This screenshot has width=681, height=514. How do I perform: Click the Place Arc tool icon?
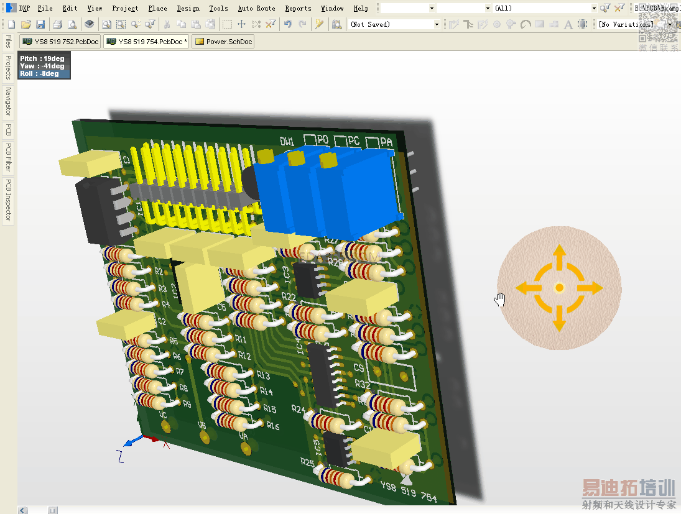pyautogui.click(x=525, y=24)
